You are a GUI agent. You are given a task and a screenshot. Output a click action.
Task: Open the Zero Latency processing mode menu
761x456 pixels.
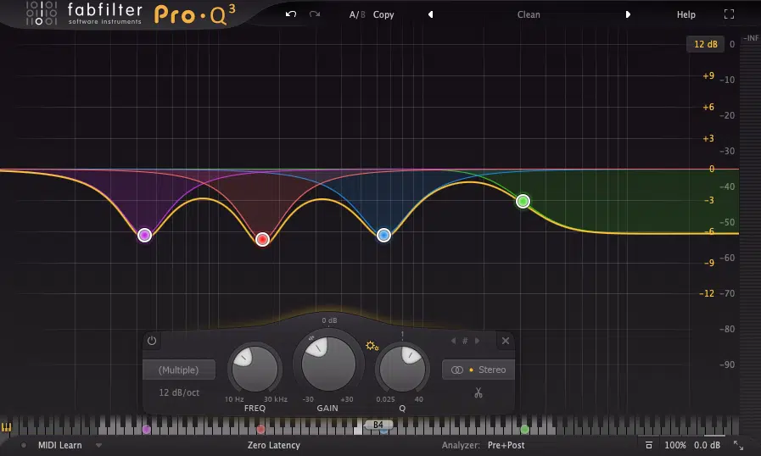274,445
